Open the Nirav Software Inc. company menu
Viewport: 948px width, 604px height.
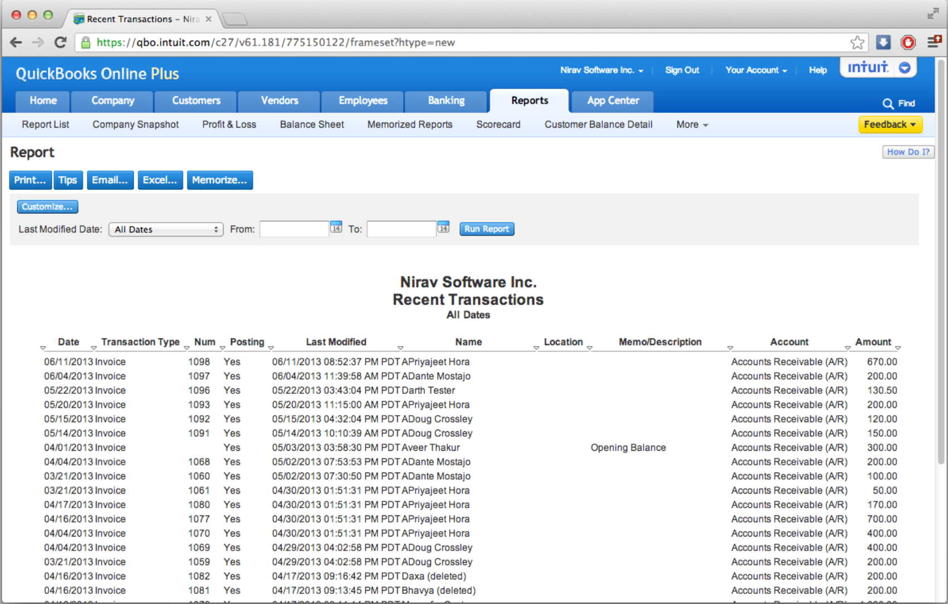[602, 70]
